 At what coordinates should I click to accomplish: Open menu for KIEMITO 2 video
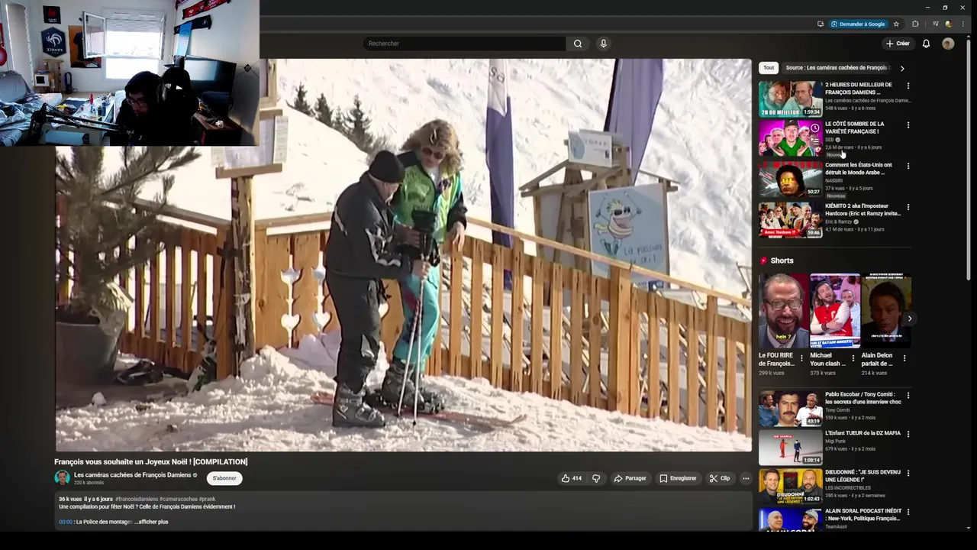(x=908, y=207)
